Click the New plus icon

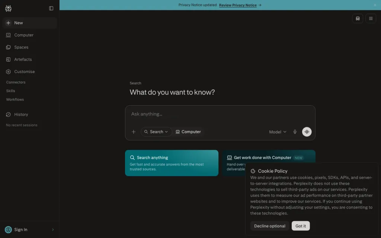[8, 23]
